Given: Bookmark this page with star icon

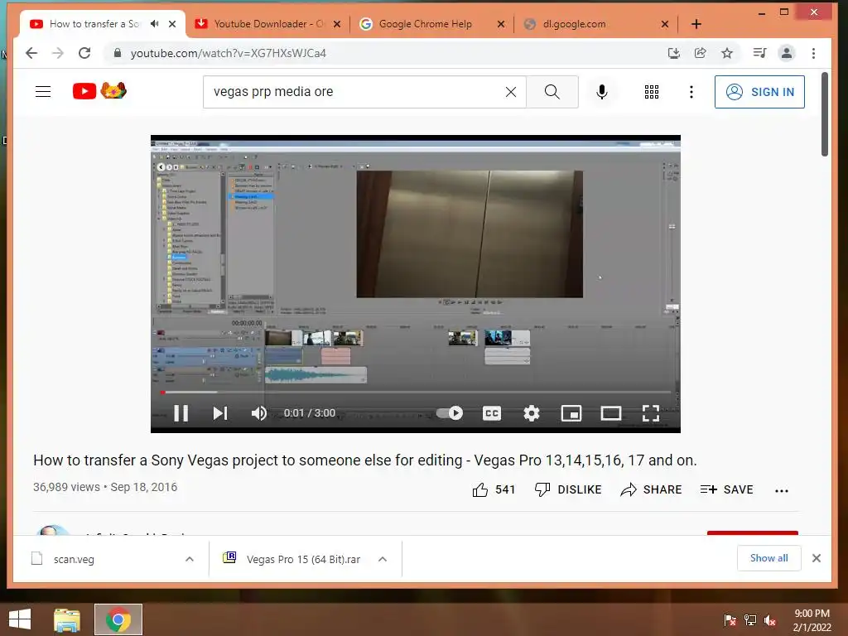Looking at the screenshot, I should pos(727,53).
